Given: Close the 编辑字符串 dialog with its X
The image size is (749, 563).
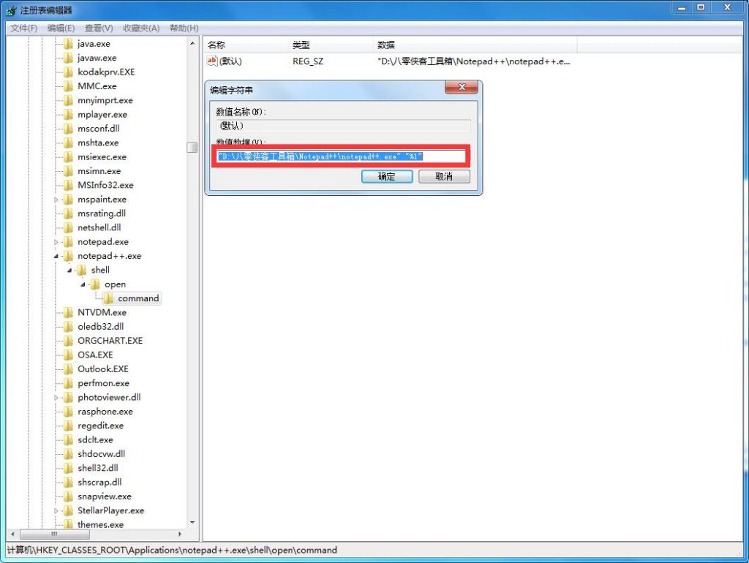Looking at the screenshot, I should tap(462, 87).
